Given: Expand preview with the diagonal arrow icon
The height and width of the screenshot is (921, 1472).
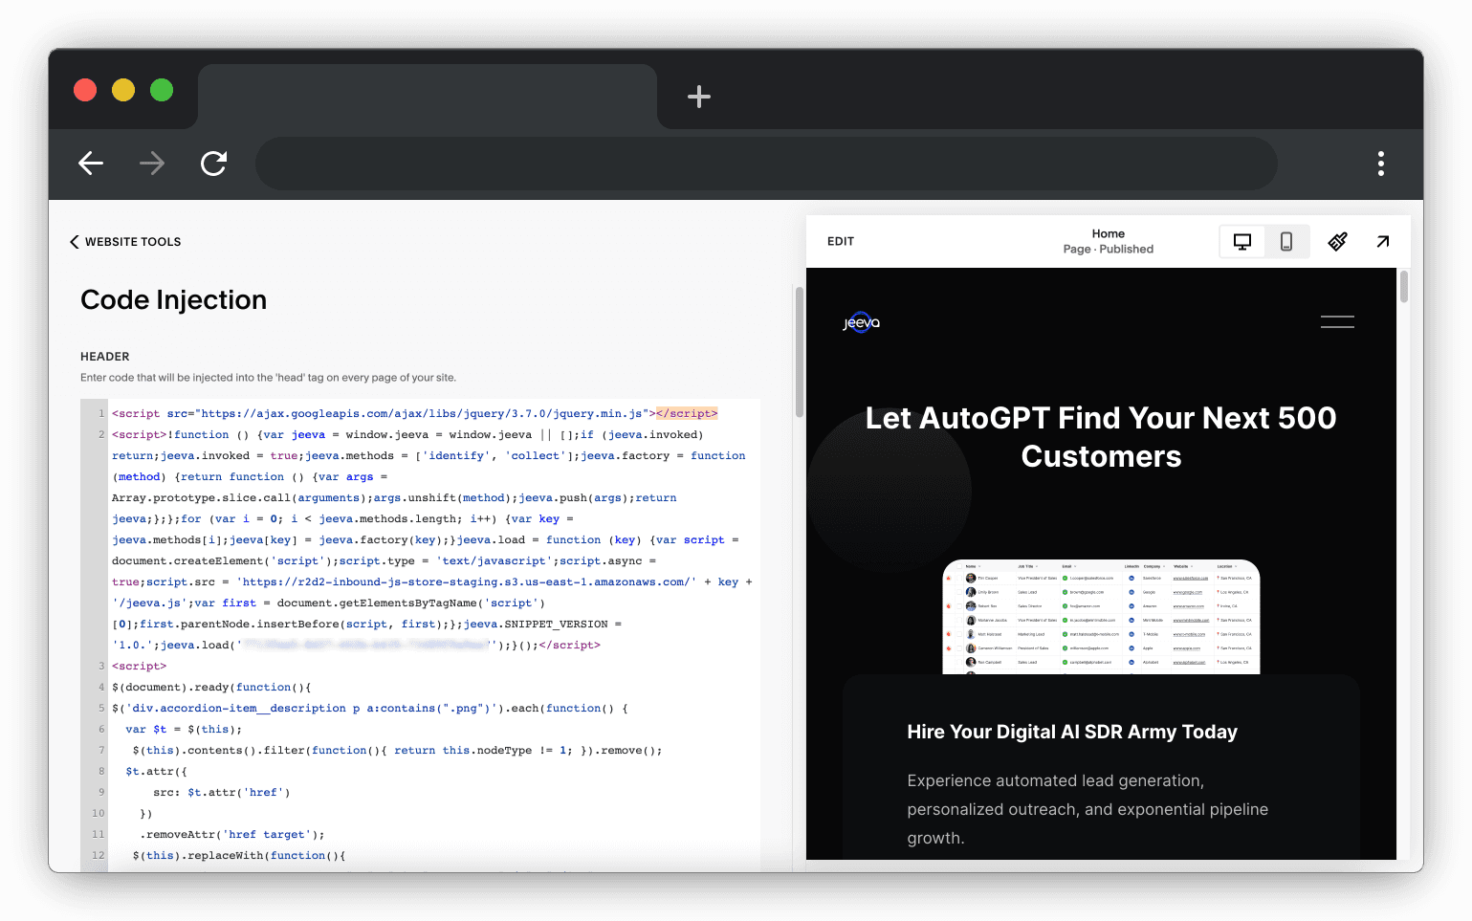Looking at the screenshot, I should tap(1383, 242).
